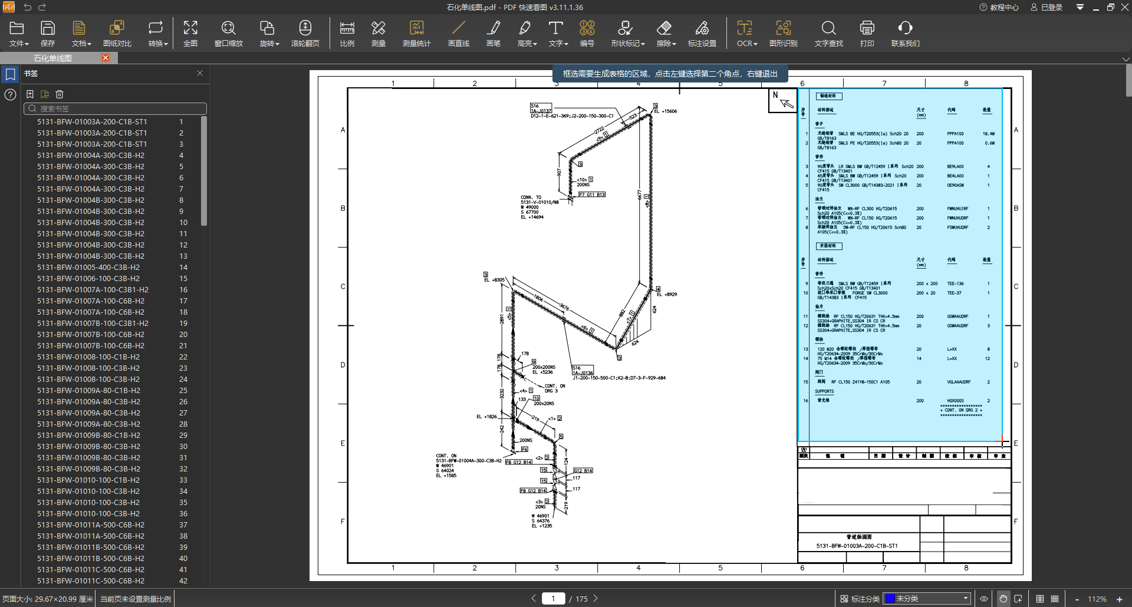Screen dimensions: 1132x607
Task: Open 教程中心 tutorial center link
Action: click(x=999, y=7)
